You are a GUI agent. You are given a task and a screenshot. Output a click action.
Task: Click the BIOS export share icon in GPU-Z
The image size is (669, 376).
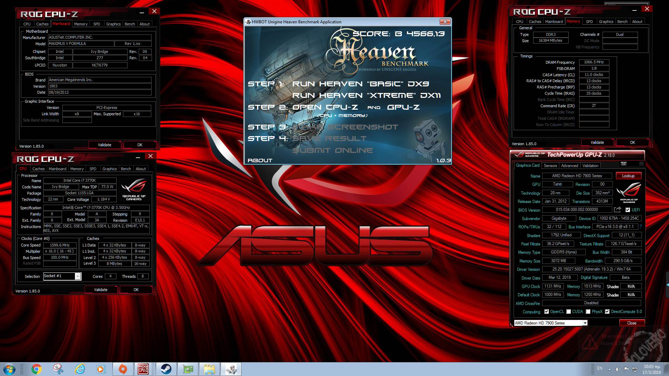pos(617,210)
